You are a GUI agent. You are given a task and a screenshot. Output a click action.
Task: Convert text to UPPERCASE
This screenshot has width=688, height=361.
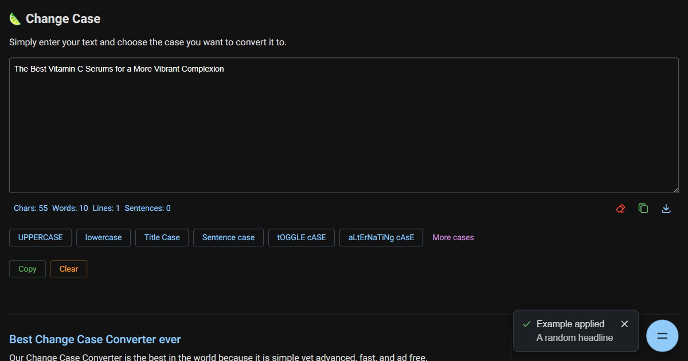click(40, 238)
